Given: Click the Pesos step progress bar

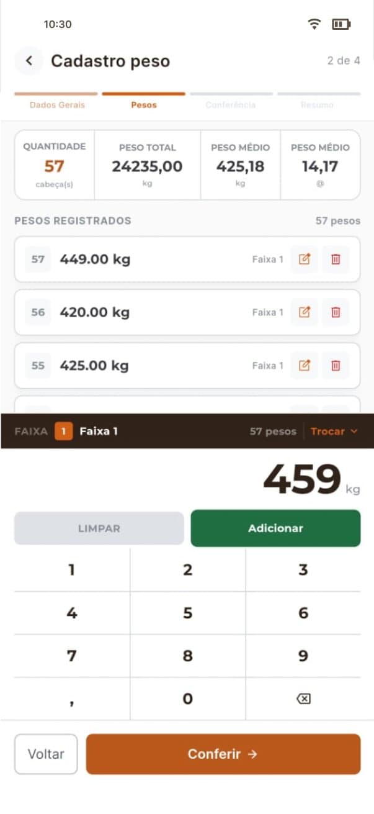Looking at the screenshot, I should [144, 93].
